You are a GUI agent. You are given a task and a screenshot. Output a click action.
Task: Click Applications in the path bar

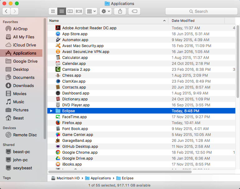pyautogui.click(x=98, y=178)
